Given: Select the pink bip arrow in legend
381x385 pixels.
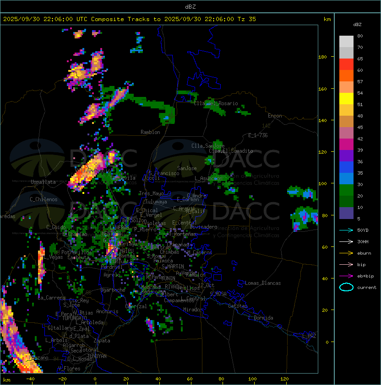Looking at the screenshot, I should tap(346, 264).
